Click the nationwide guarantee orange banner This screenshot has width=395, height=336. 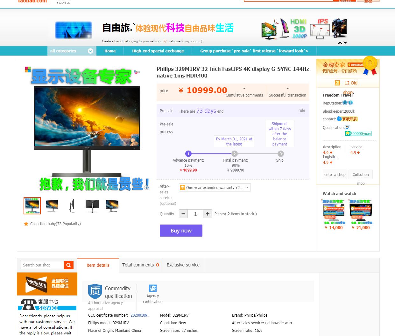click(47, 284)
